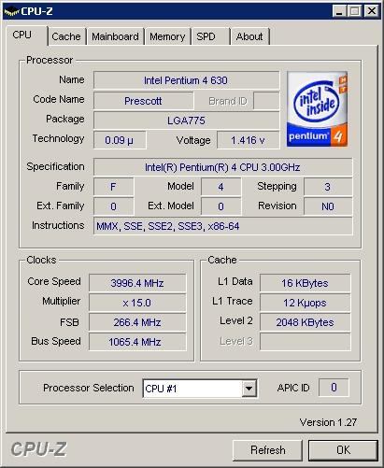
Task: Open the CPU #1 combo box
Action: [200, 389]
